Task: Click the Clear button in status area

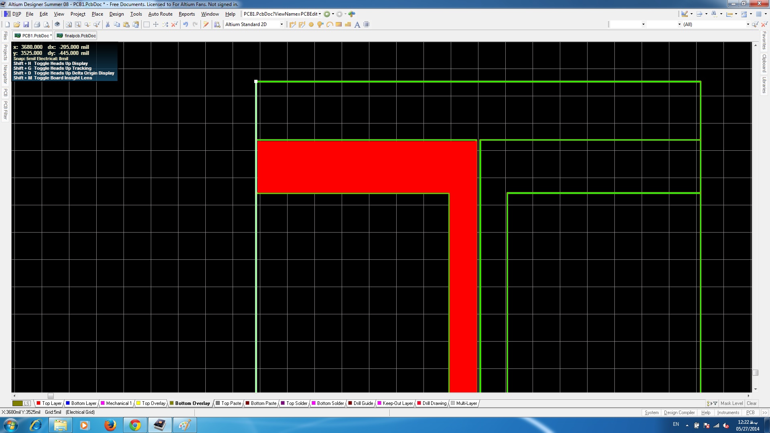Action: [752, 403]
